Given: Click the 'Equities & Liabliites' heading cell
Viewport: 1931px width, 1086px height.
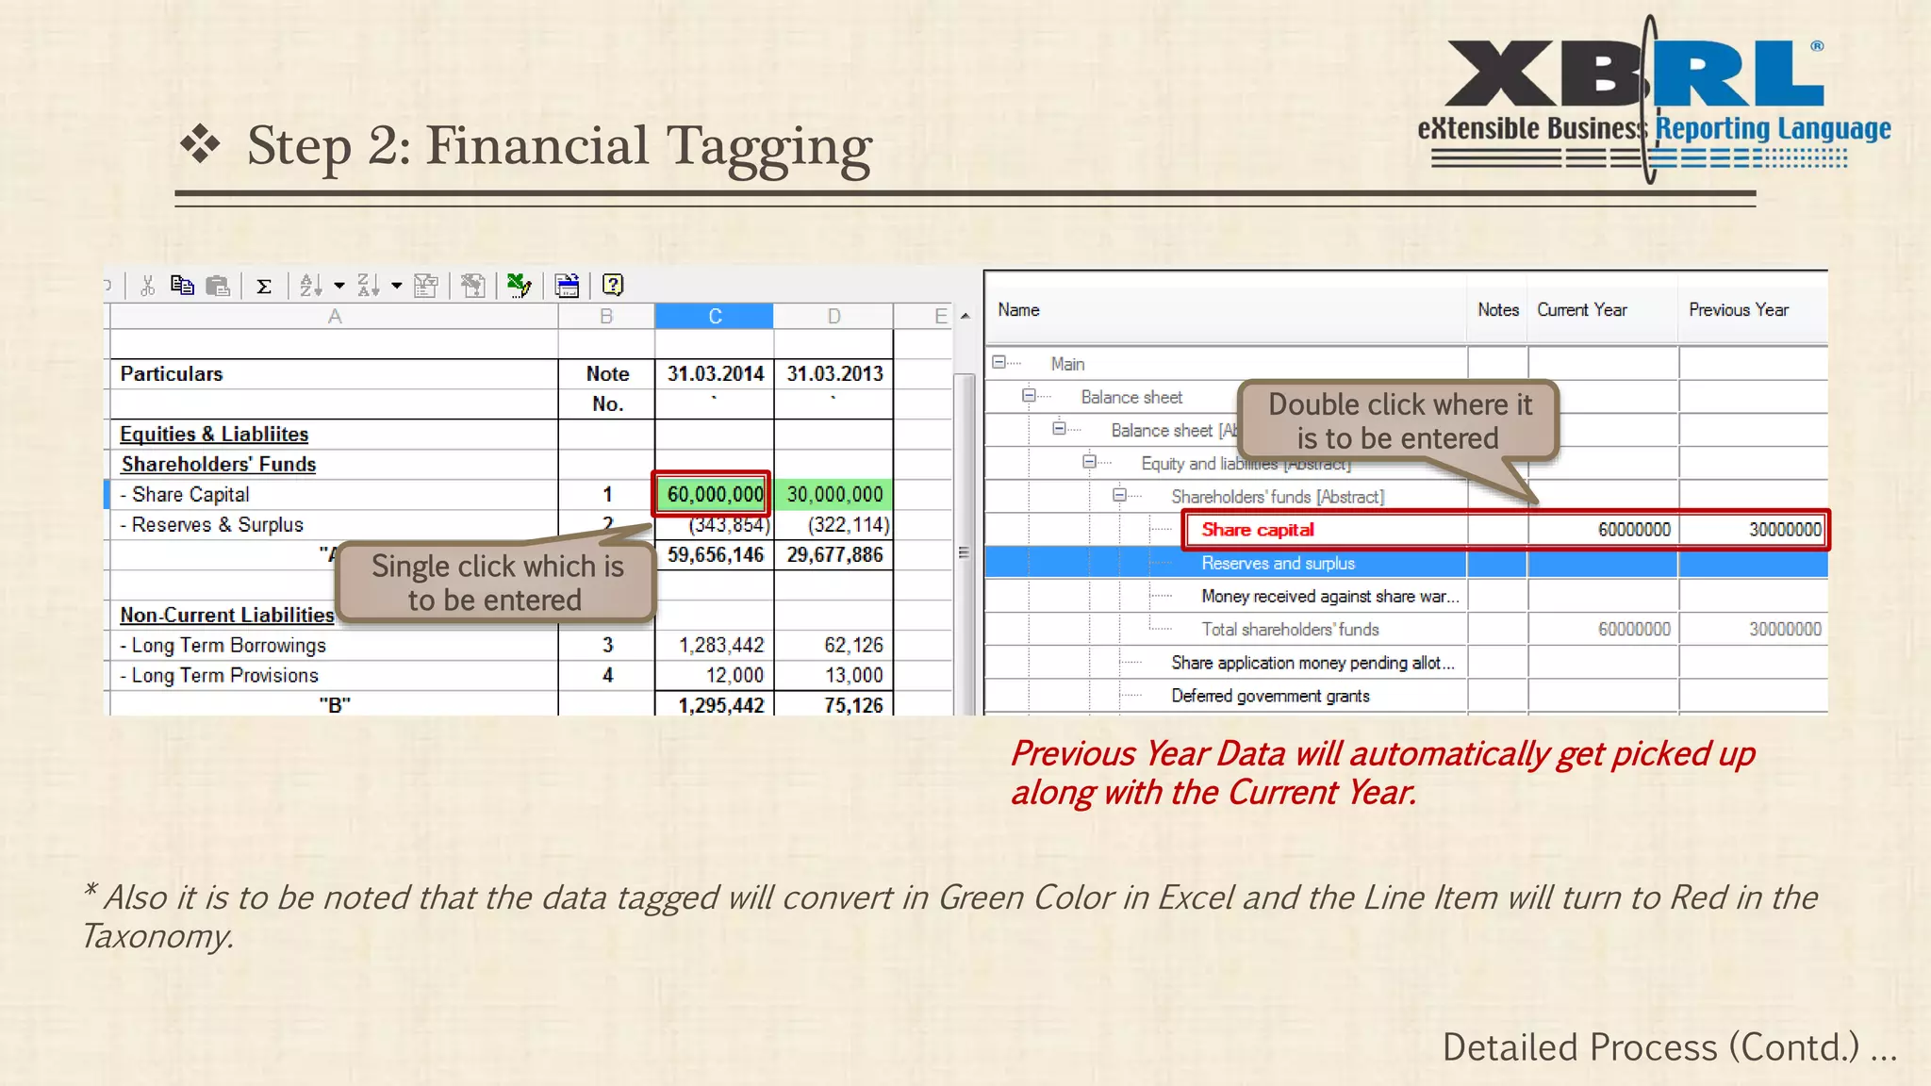Looking at the screenshot, I should point(214,434).
